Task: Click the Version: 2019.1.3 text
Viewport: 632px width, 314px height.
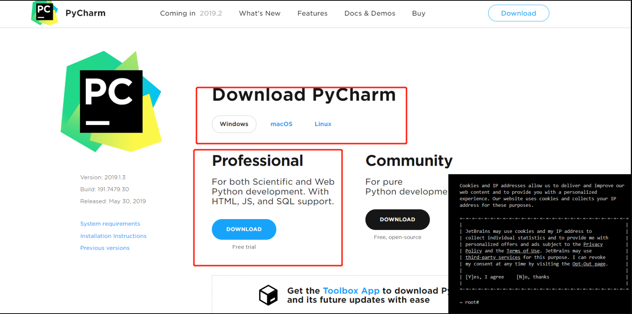Action: point(103,177)
